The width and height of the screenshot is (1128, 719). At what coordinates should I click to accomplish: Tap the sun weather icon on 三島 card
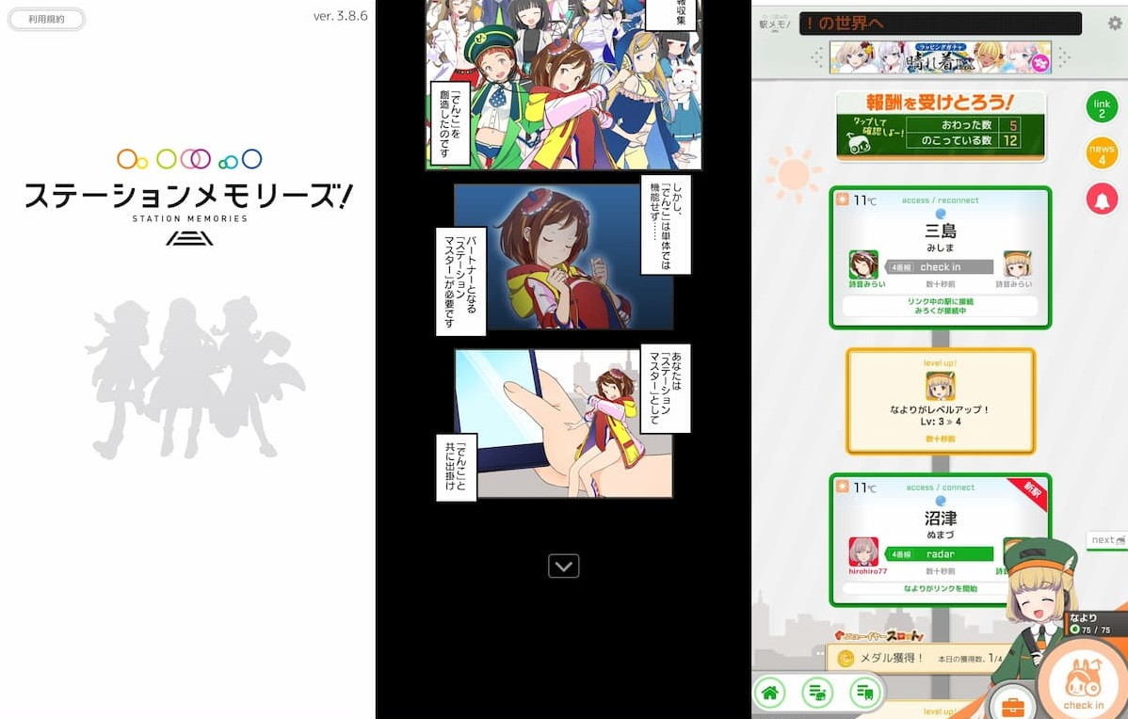coord(843,200)
